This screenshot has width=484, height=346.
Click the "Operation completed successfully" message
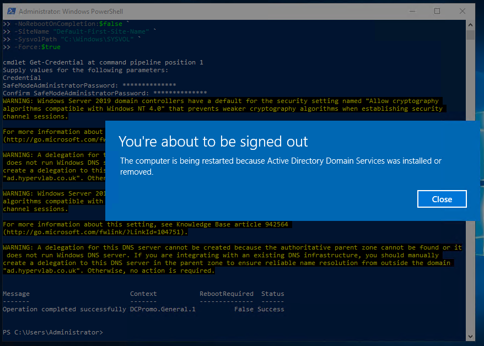pos(64,309)
